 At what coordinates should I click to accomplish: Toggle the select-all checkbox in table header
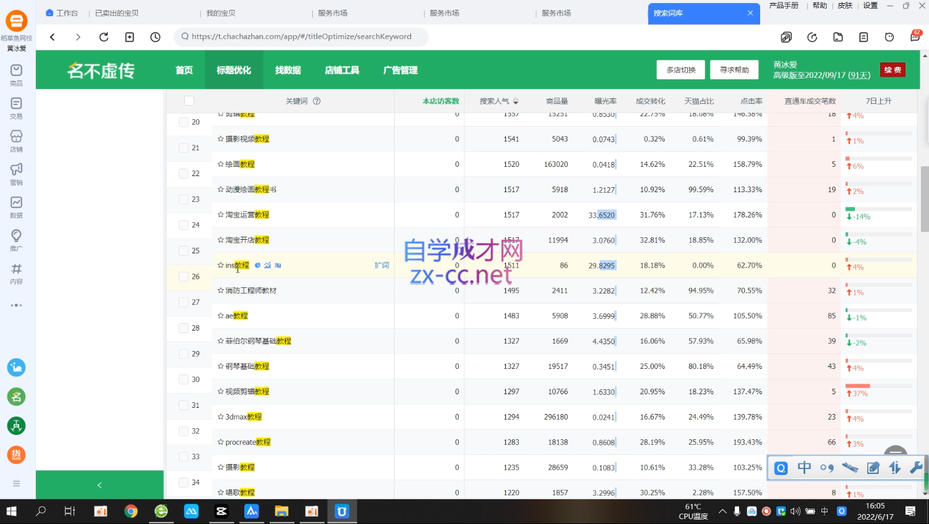(x=189, y=101)
